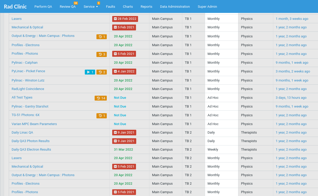This screenshot has width=318, height=196.
Task: Open the Perform QA menu
Action: point(43,6)
